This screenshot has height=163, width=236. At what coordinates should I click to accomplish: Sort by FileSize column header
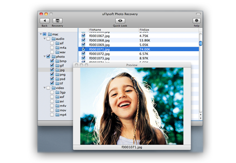(168, 30)
